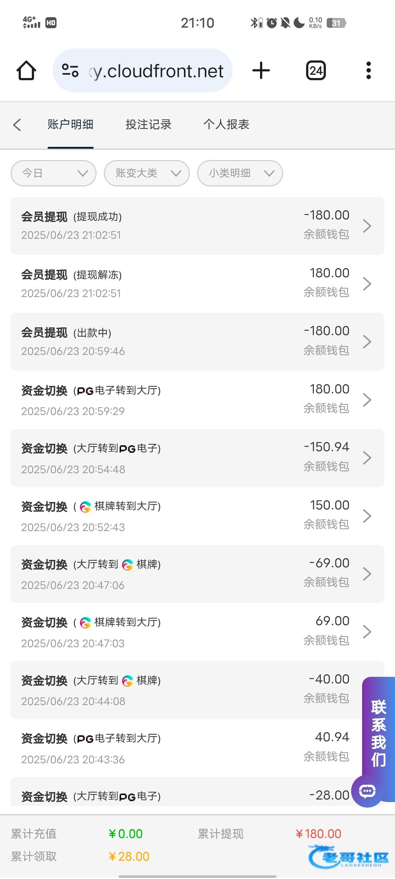
Task: Open the tab switcher showing 24
Action: pos(316,70)
